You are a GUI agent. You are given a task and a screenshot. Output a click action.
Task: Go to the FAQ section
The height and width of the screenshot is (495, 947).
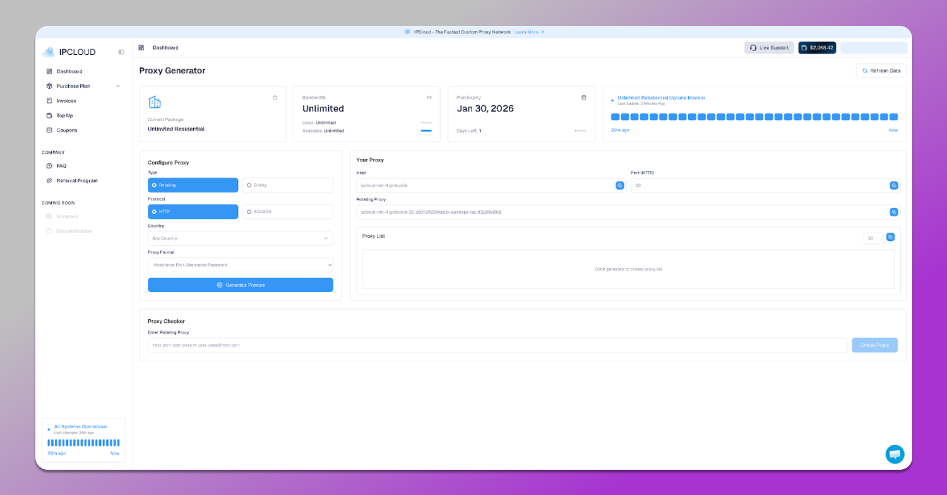61,165
